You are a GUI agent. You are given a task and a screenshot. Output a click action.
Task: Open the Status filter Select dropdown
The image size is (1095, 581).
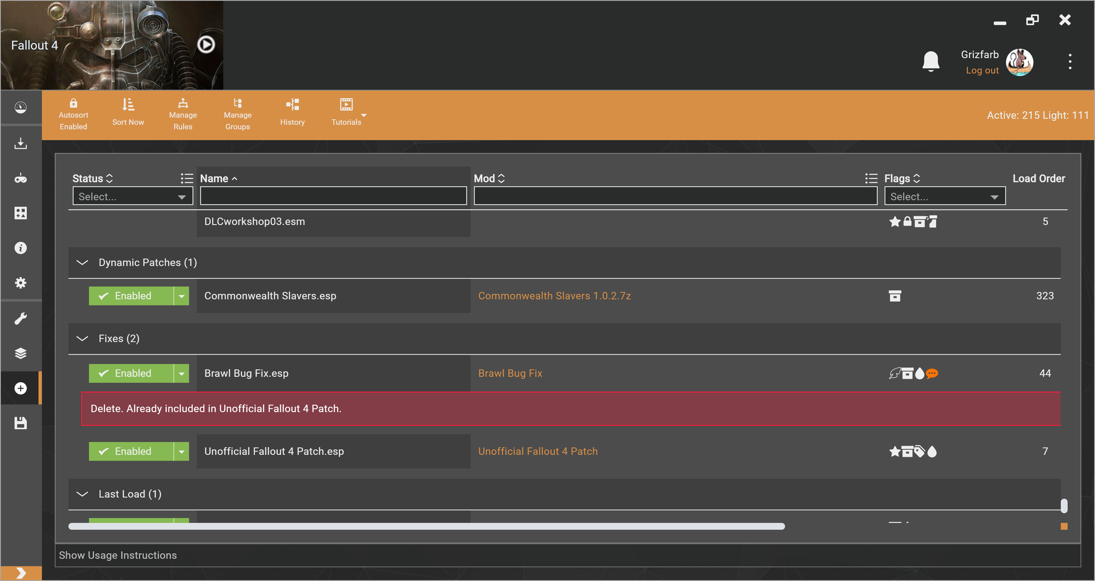(133, 196)
